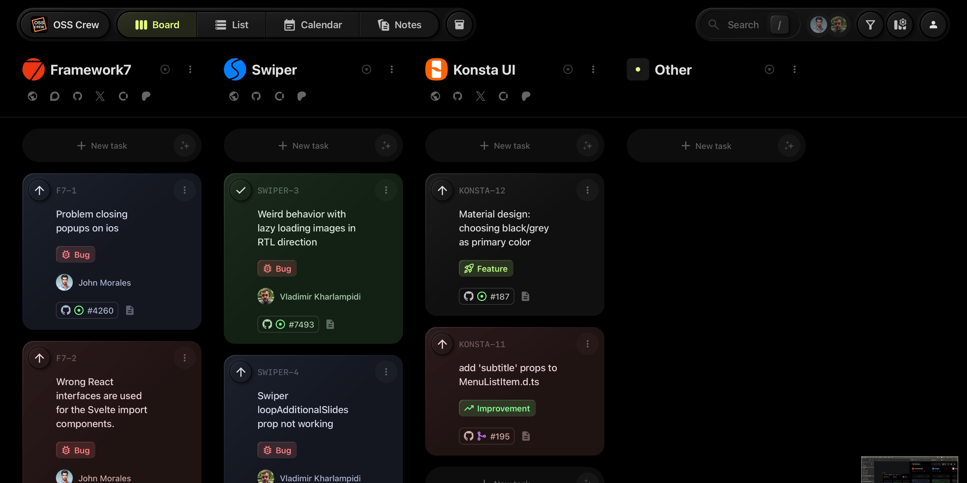Screen dimensions: 967x483
Task: Open OSS Crew workspace switcher
Action: click(x=65, y=25)
